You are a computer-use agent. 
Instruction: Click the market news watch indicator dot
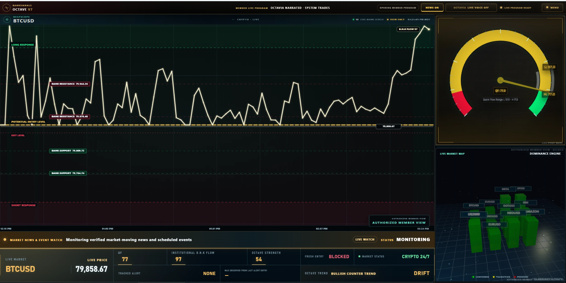point(5,240)
